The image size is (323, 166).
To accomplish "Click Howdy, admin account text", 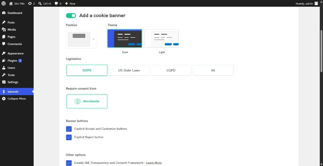I will [x=304, y=3].
